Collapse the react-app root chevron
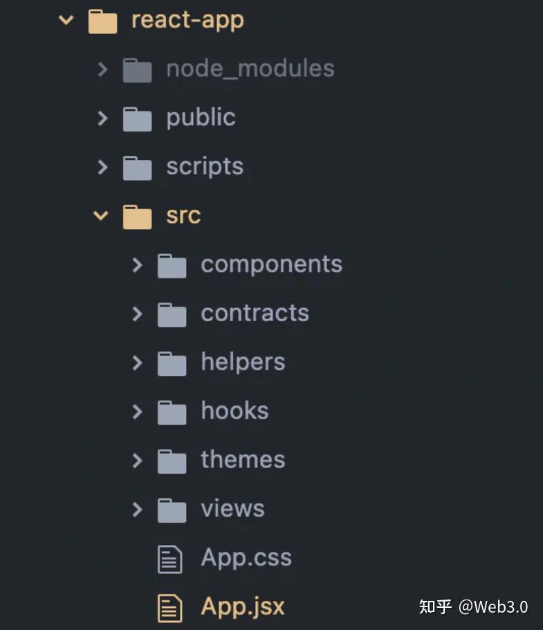 66,20
